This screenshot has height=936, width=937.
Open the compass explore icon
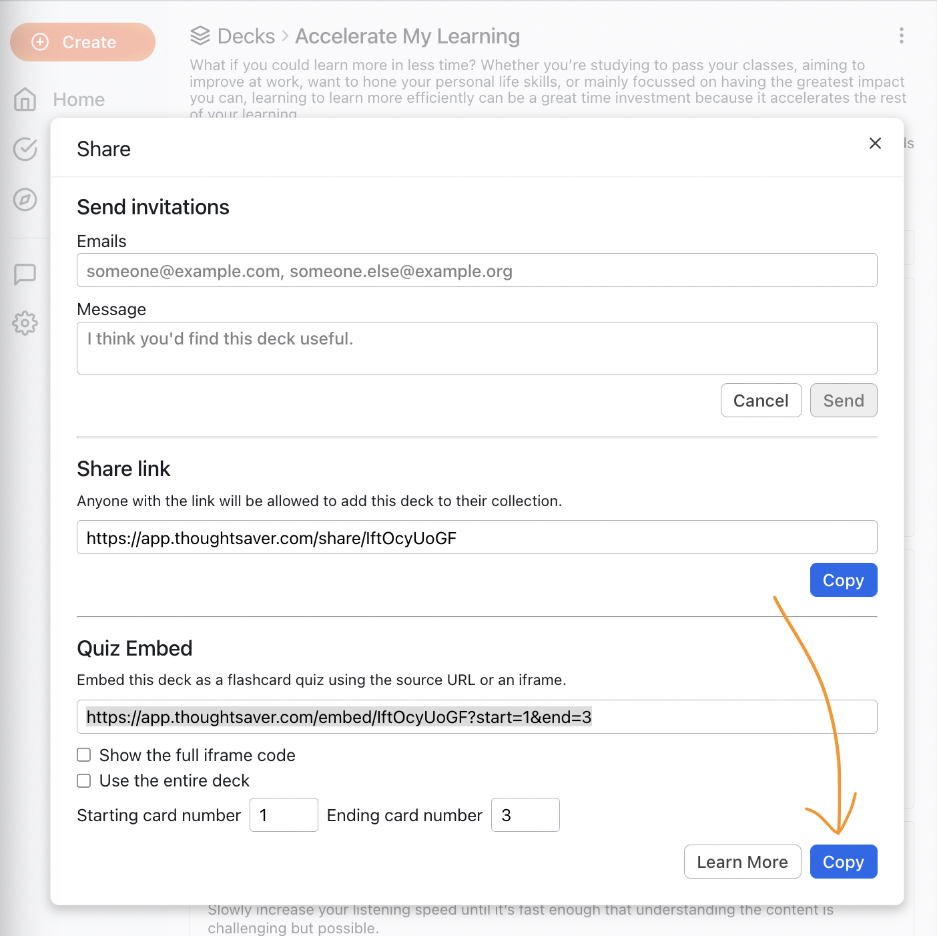click(x=25, y=200)
